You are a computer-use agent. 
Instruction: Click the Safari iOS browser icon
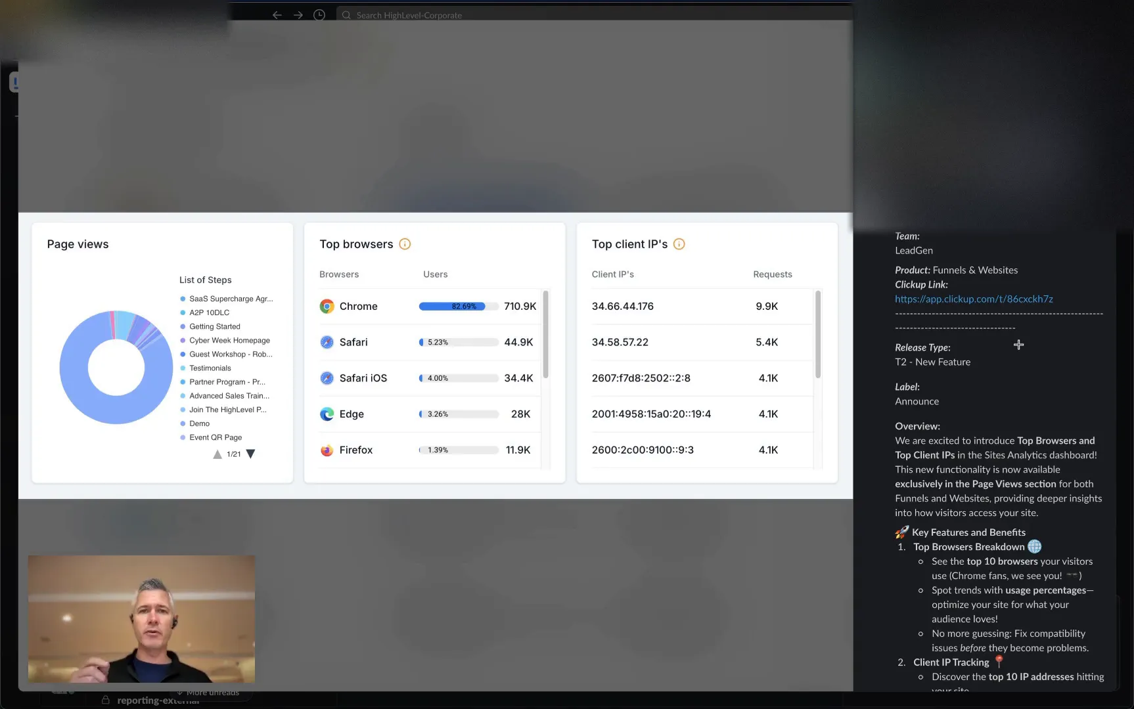point(327,378)
